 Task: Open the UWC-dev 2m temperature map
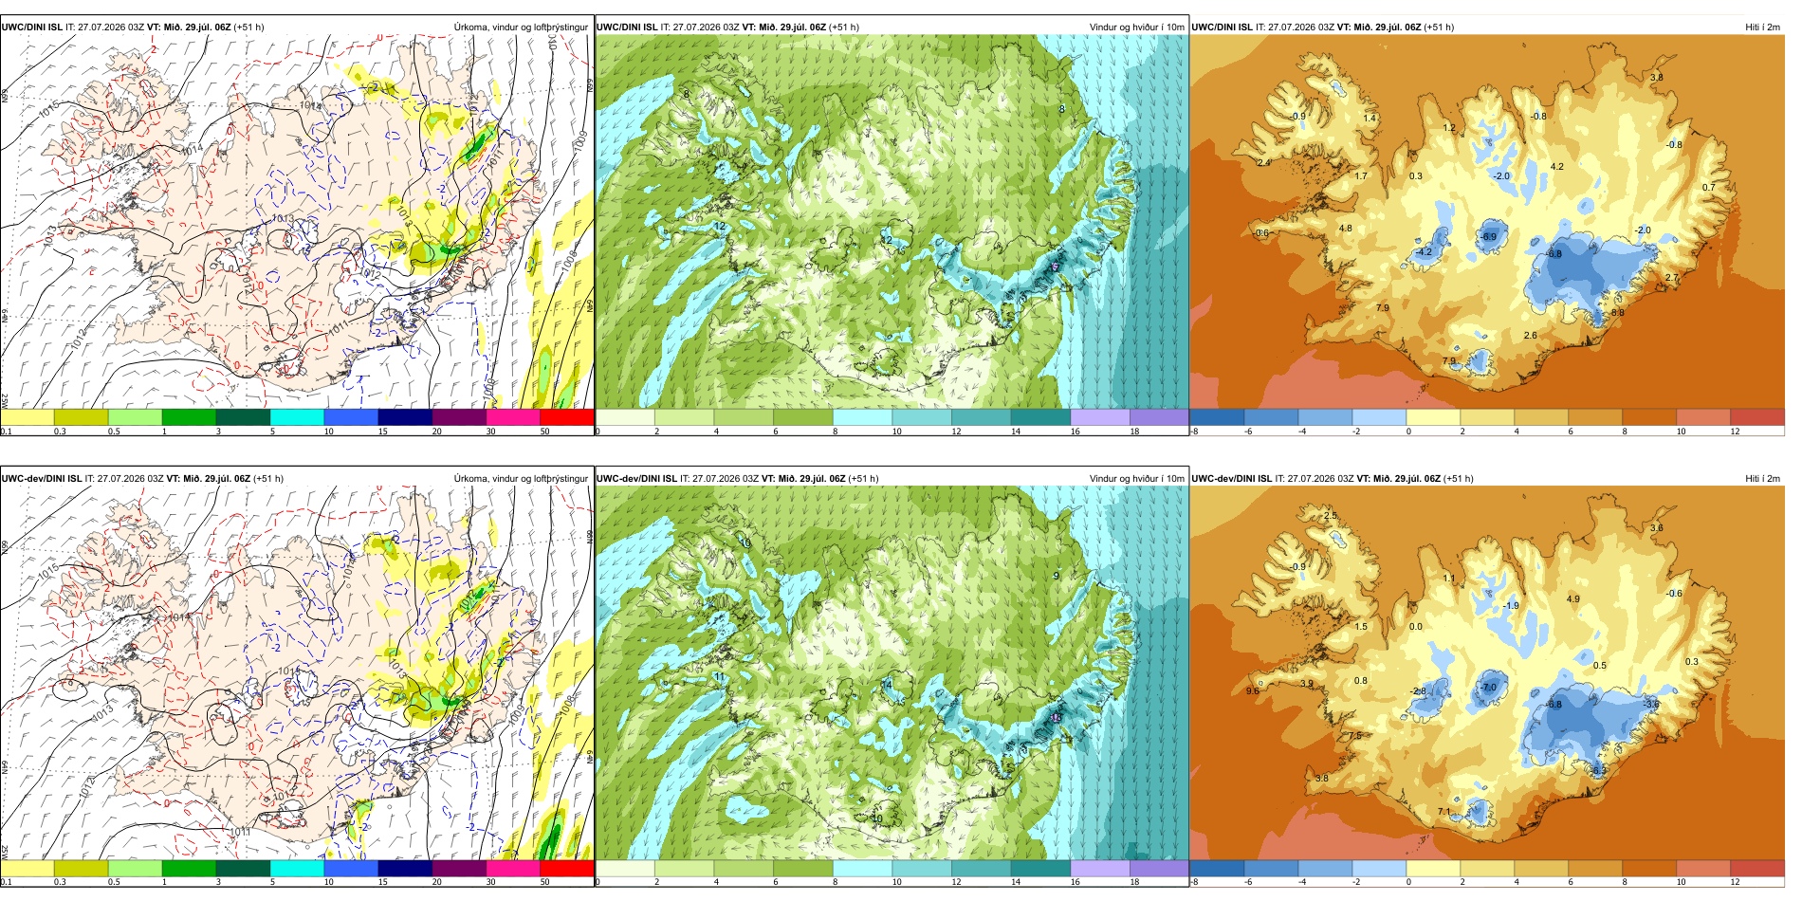coord(1487,673)
